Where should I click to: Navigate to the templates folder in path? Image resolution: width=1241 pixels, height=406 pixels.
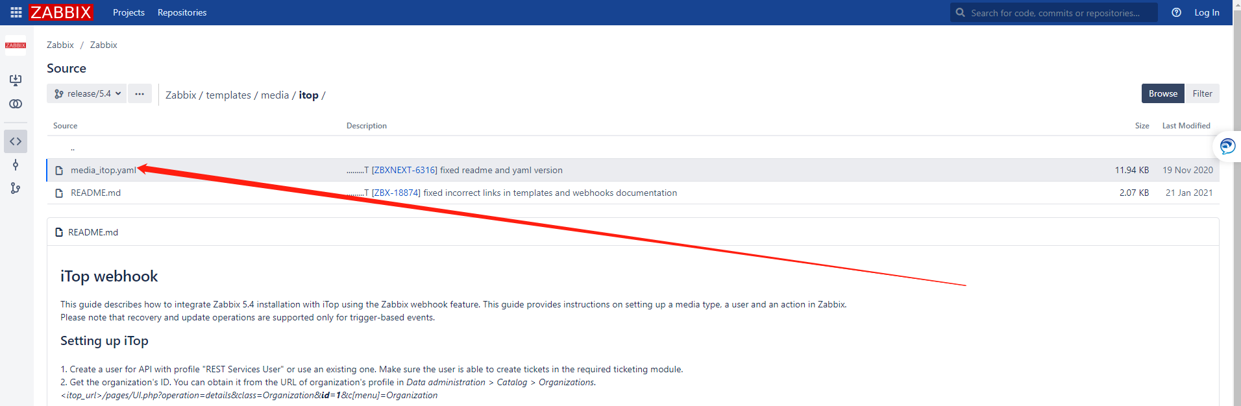(x=228, y=95)
